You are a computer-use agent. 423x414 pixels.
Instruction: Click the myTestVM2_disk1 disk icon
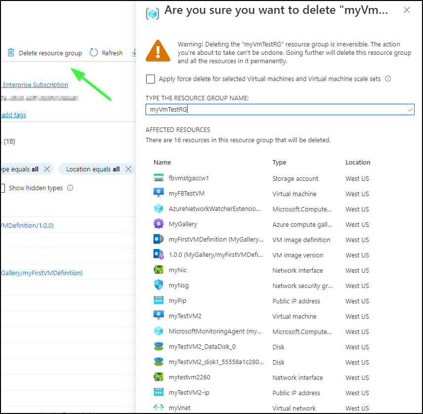(158, 361)
